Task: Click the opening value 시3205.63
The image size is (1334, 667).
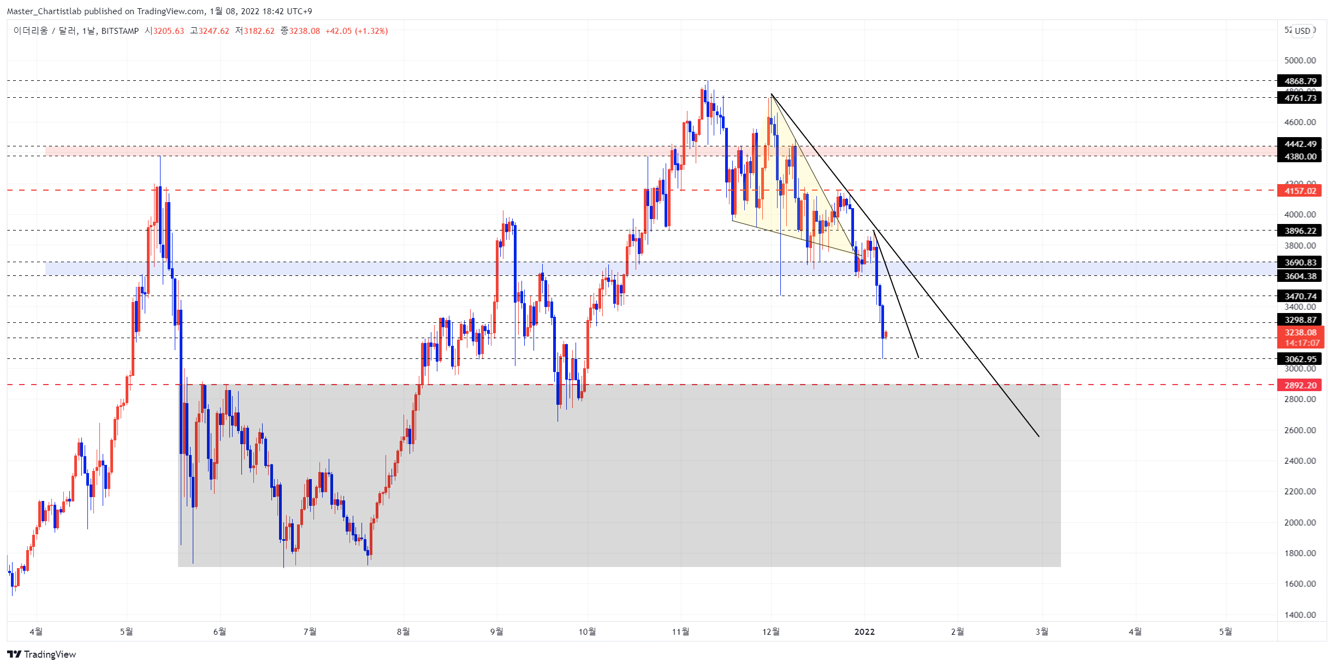Action: click(x=164, y=31)
